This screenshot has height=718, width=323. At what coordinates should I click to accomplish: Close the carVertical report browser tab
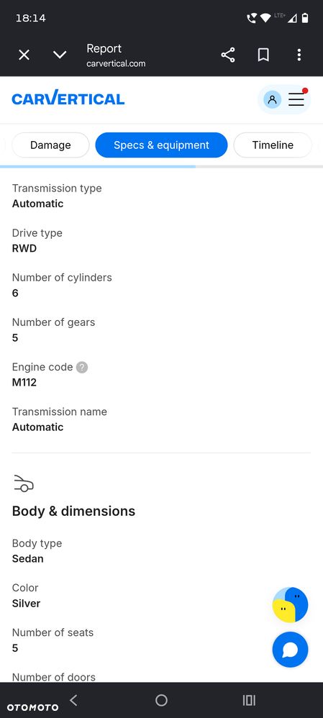24,55
